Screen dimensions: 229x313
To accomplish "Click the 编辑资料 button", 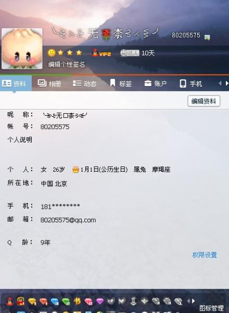I will (203, 101).
